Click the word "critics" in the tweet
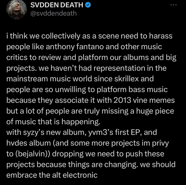 (17, 57)
